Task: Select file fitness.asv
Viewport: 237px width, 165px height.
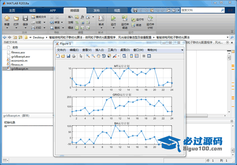Action: [x=18, y=52]
